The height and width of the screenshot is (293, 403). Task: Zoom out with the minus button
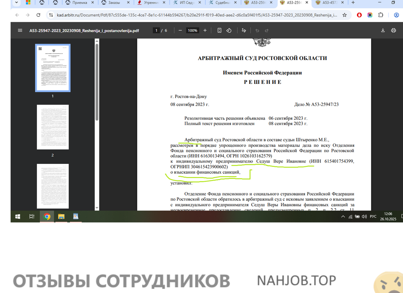tap(180, 31)
